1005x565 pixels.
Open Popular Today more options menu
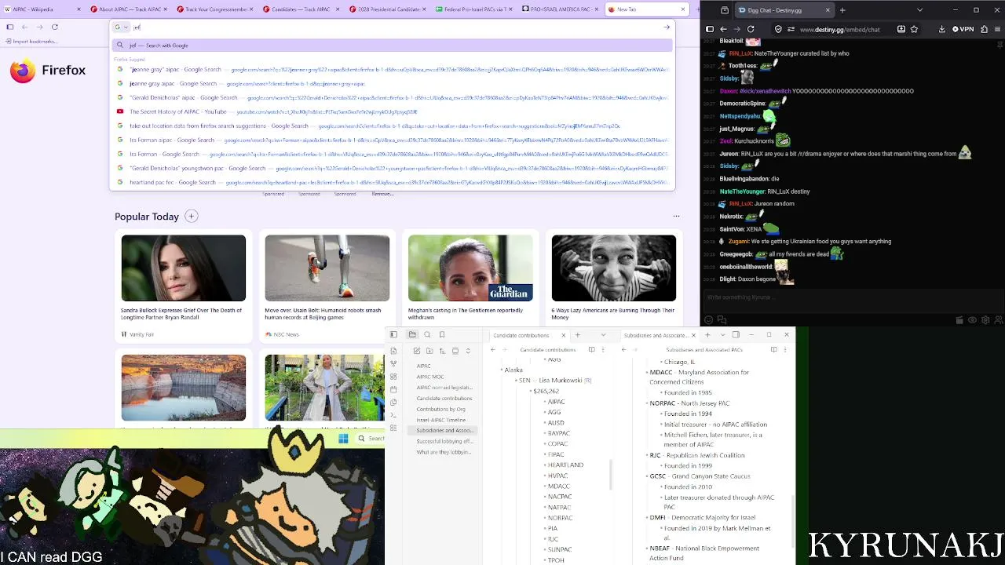[x=676, y=216]
